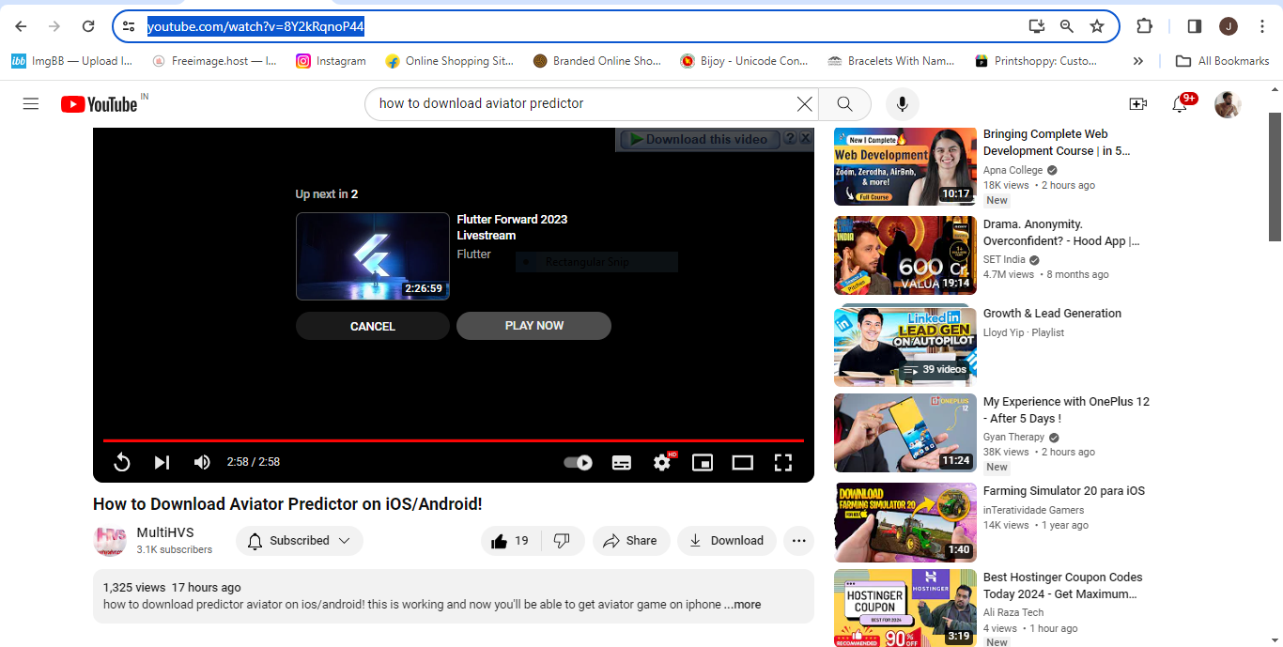Toggle the autoplay switch
The height and width of the screenshot is (647, 1283).
click(x=578, y=462)
